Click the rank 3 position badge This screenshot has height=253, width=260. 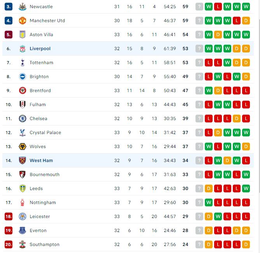[x=9, y=7]
